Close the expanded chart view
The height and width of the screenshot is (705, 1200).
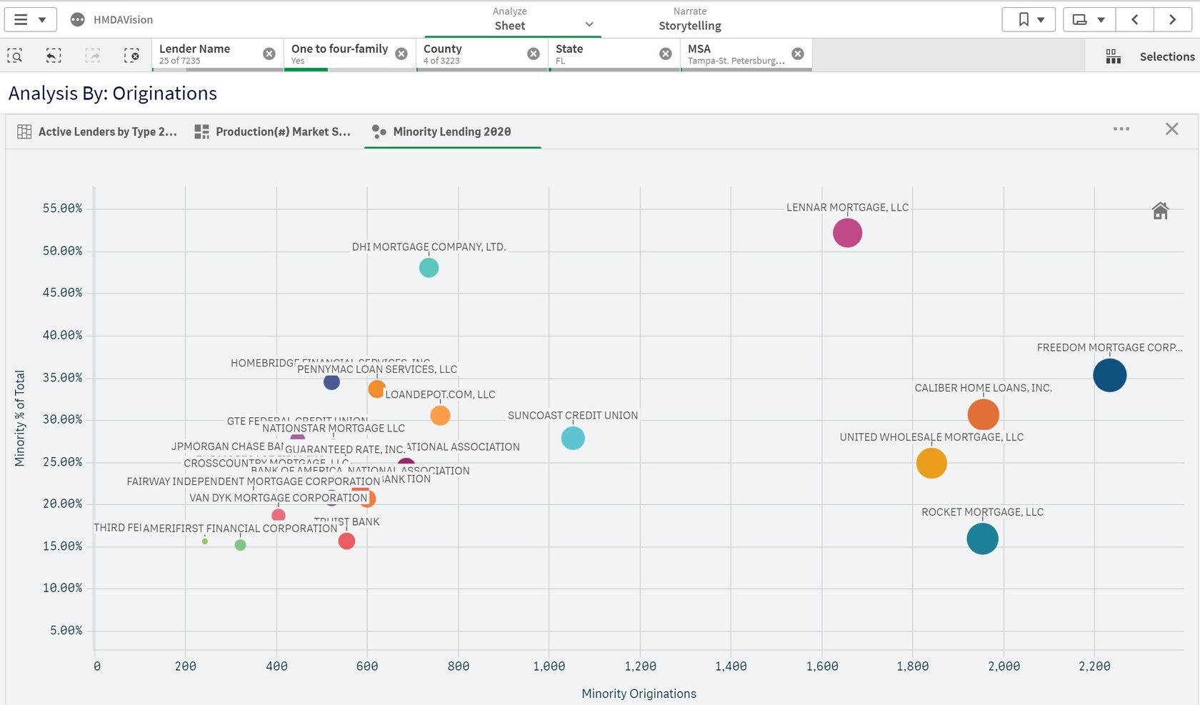point(1172,129)
